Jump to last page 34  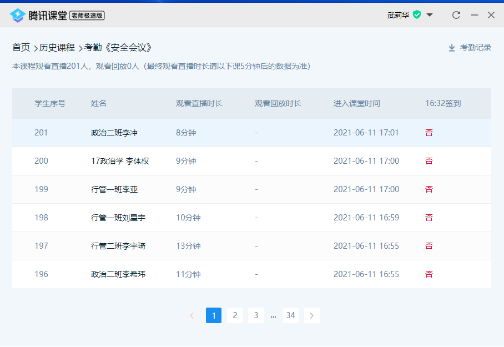(x=290, y=315)
